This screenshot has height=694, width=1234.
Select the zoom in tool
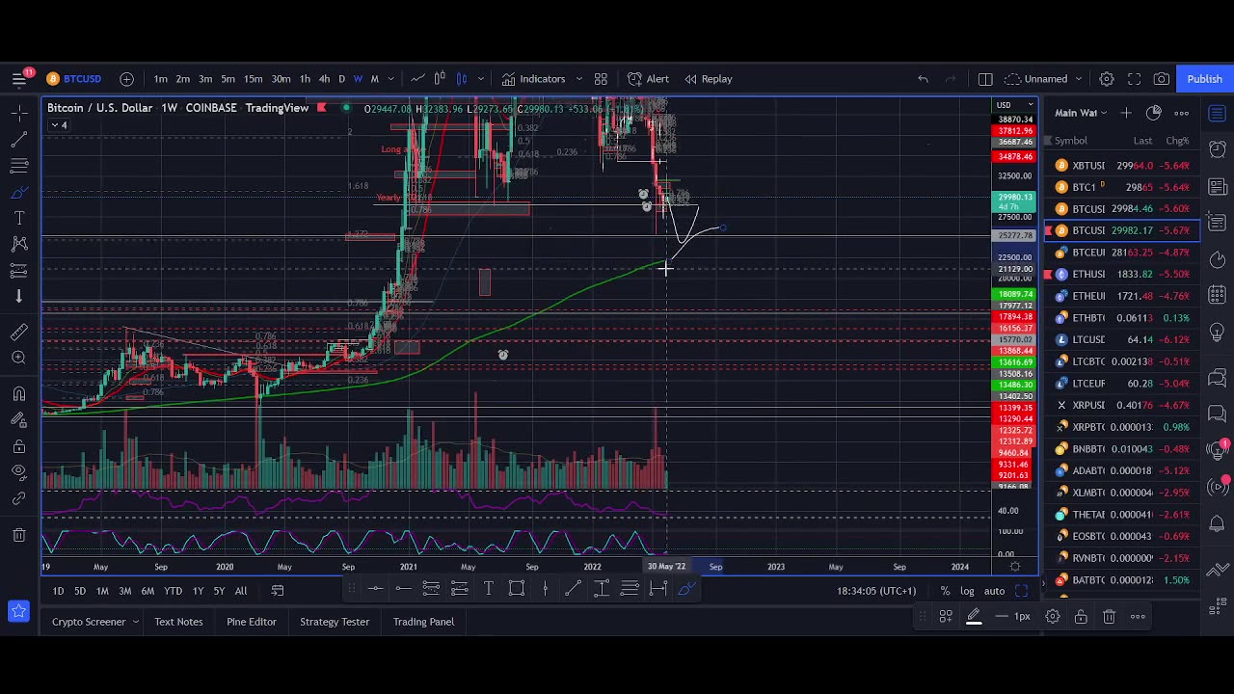[x=19, y=358]
